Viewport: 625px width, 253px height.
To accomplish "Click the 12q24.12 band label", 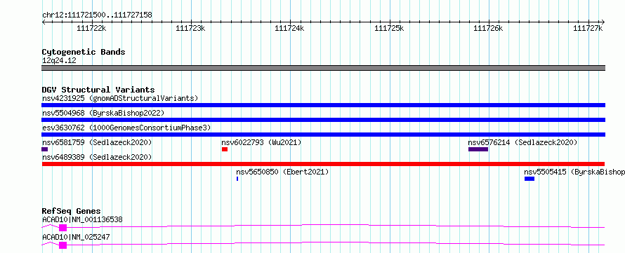I will coord(59,60).
